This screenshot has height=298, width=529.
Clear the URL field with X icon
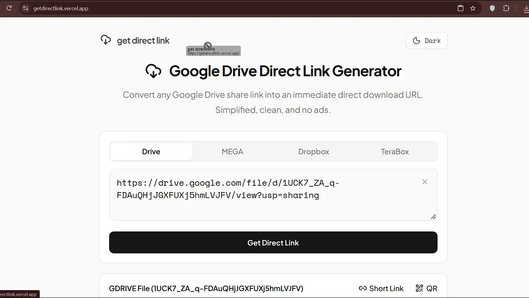424,182
